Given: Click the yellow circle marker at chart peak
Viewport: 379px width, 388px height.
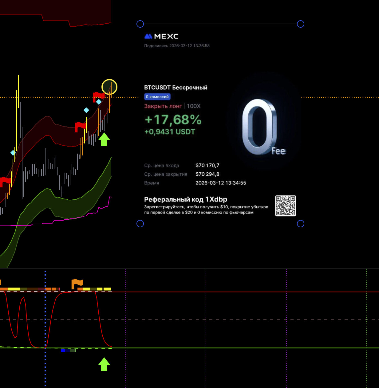Looking at the screenshot, I should [109, 87].
